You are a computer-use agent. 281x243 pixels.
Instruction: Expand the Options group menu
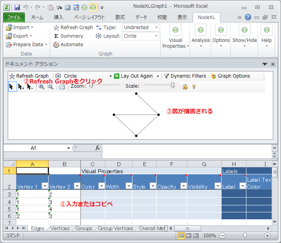coord(221,36)
